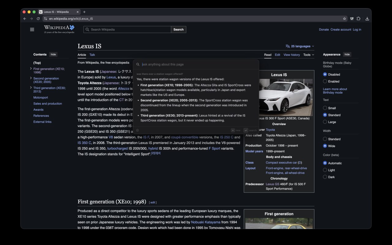The height and width of the screenshot is (245, 392).
Task: Expand Third generation section in Contents
Action: [x=31, y=88]
